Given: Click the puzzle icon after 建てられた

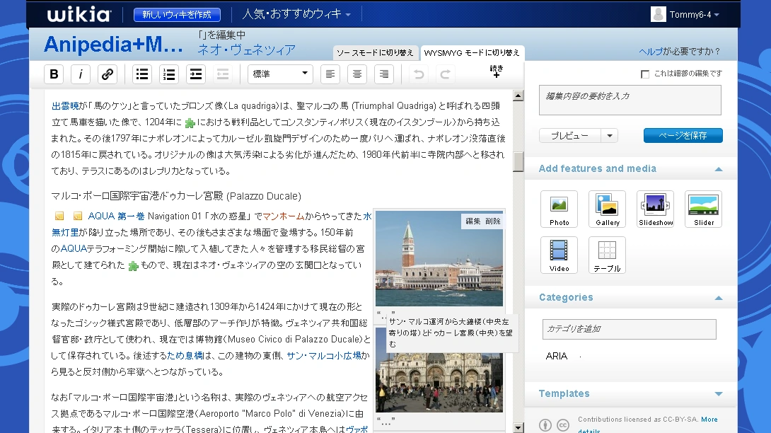Looking at the screenshot, I should [133, 266].
